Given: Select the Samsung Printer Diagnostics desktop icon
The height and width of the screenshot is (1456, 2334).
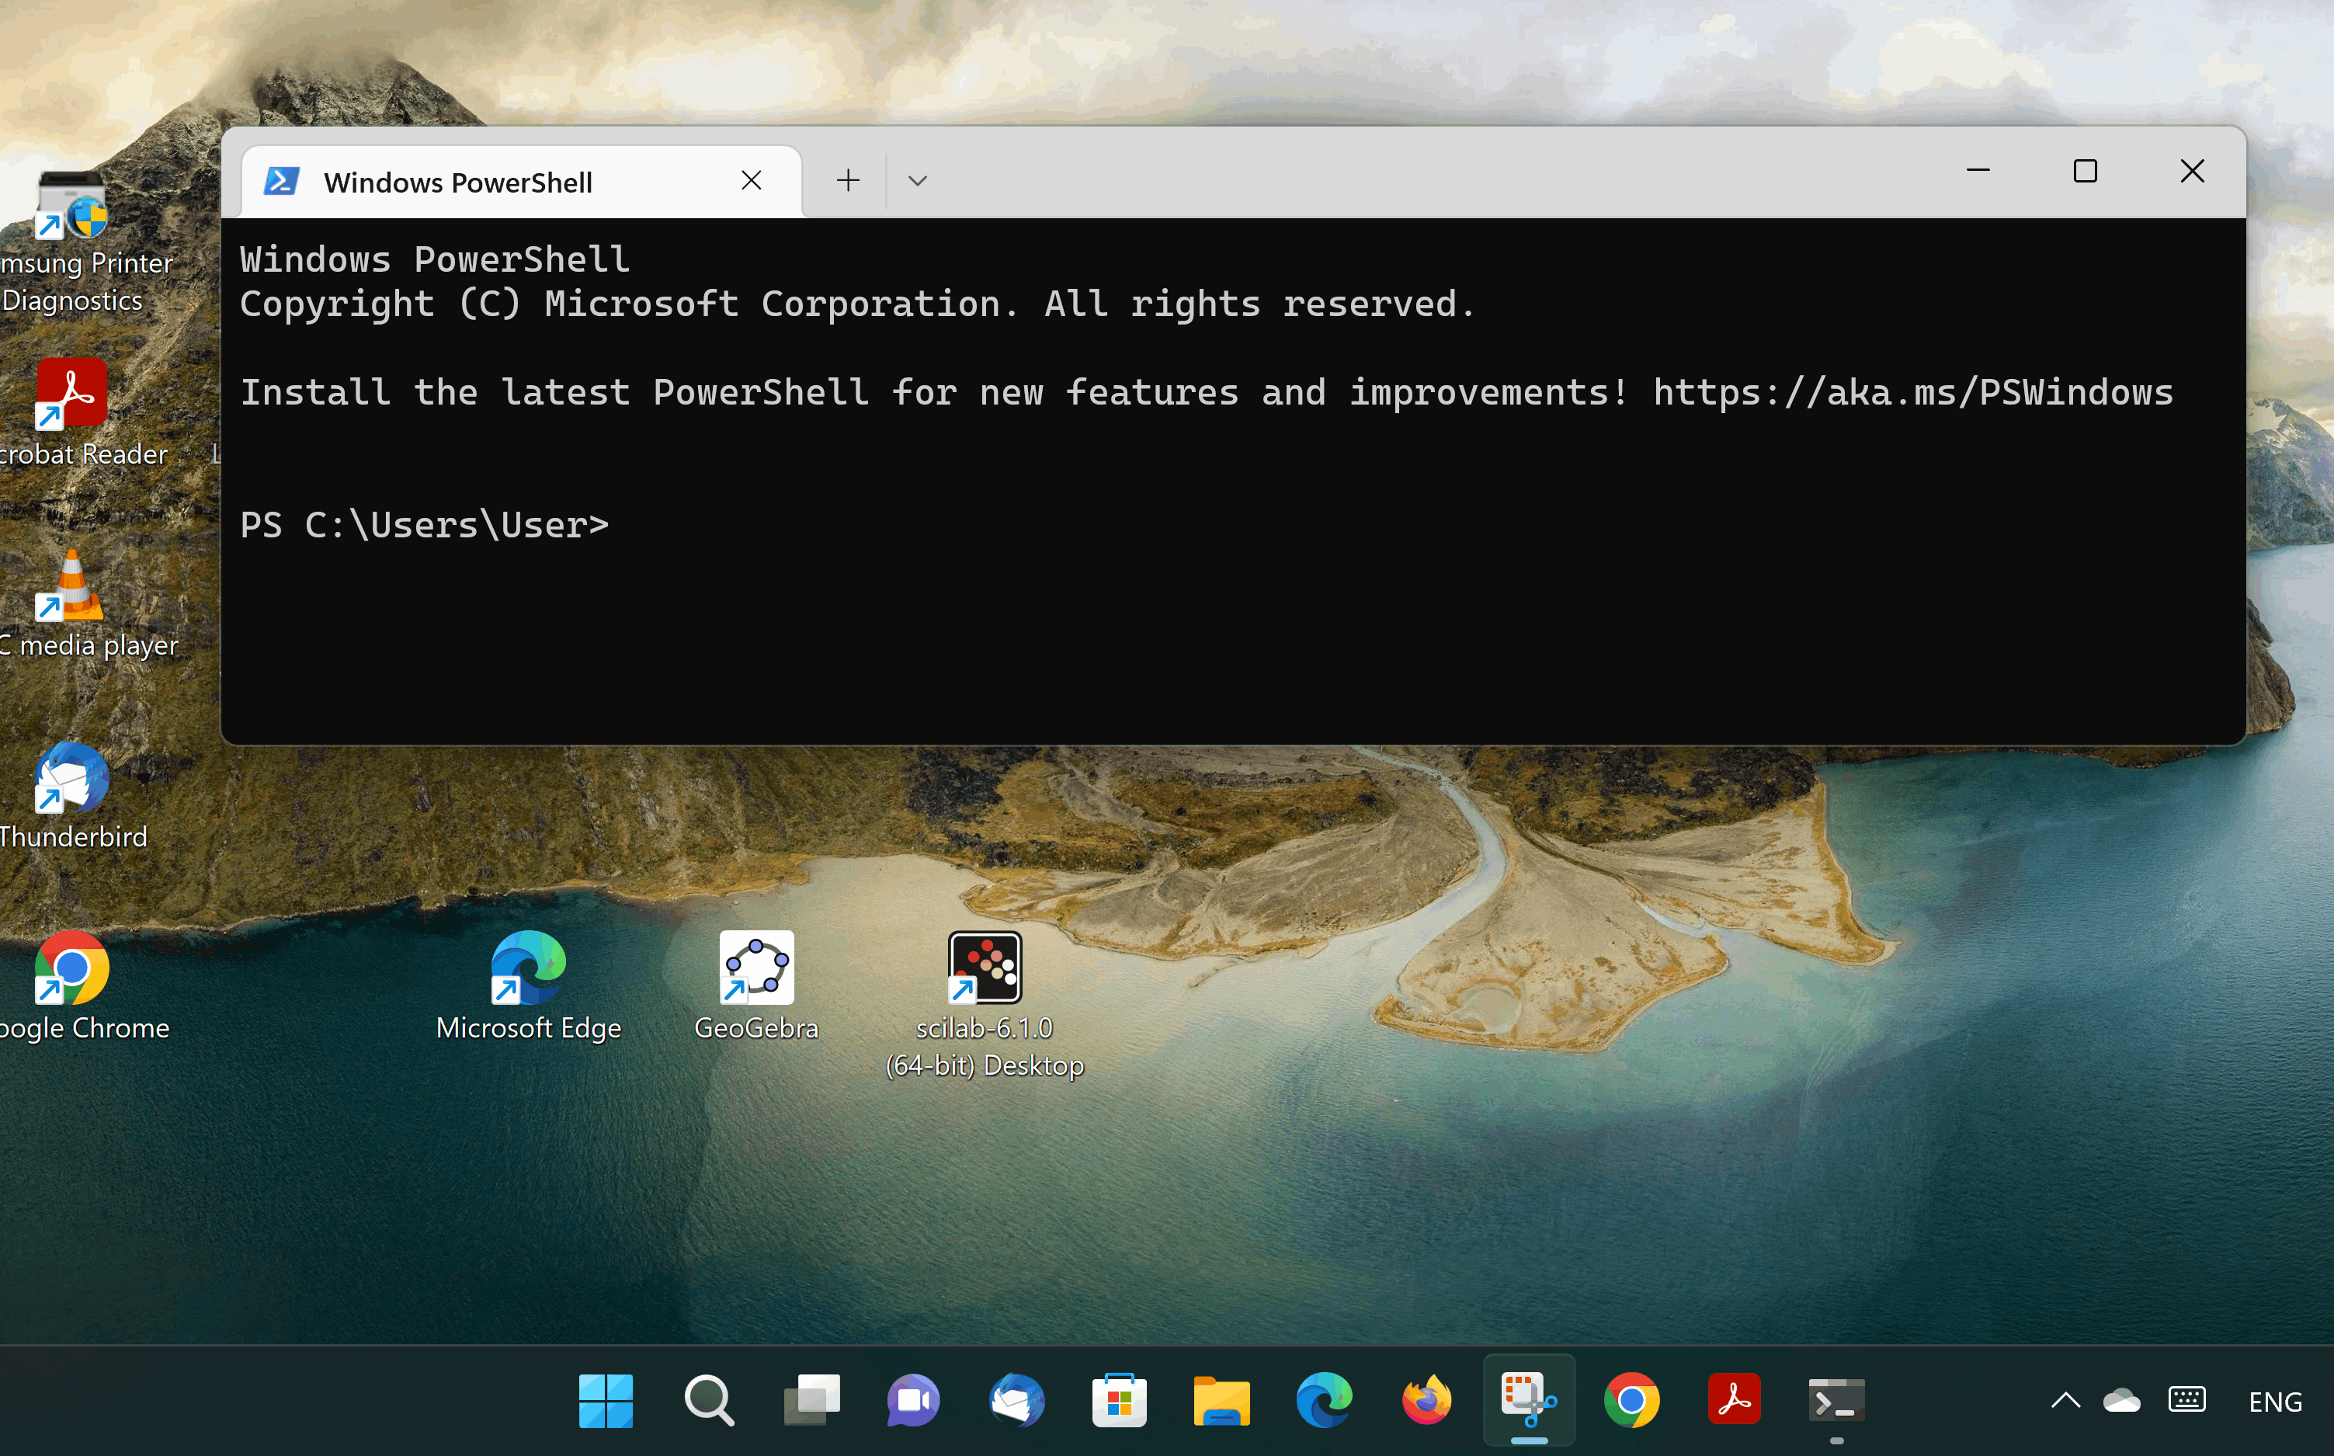Looking at the screenshot, I should click(x=73, y=242).
